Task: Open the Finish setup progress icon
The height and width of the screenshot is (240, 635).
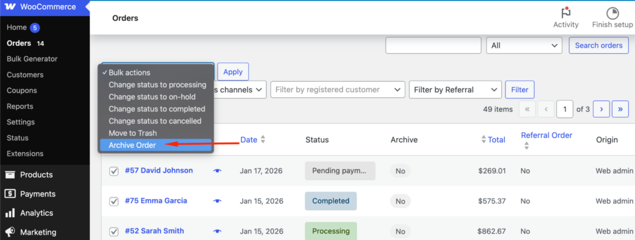Action: [612, 13]
